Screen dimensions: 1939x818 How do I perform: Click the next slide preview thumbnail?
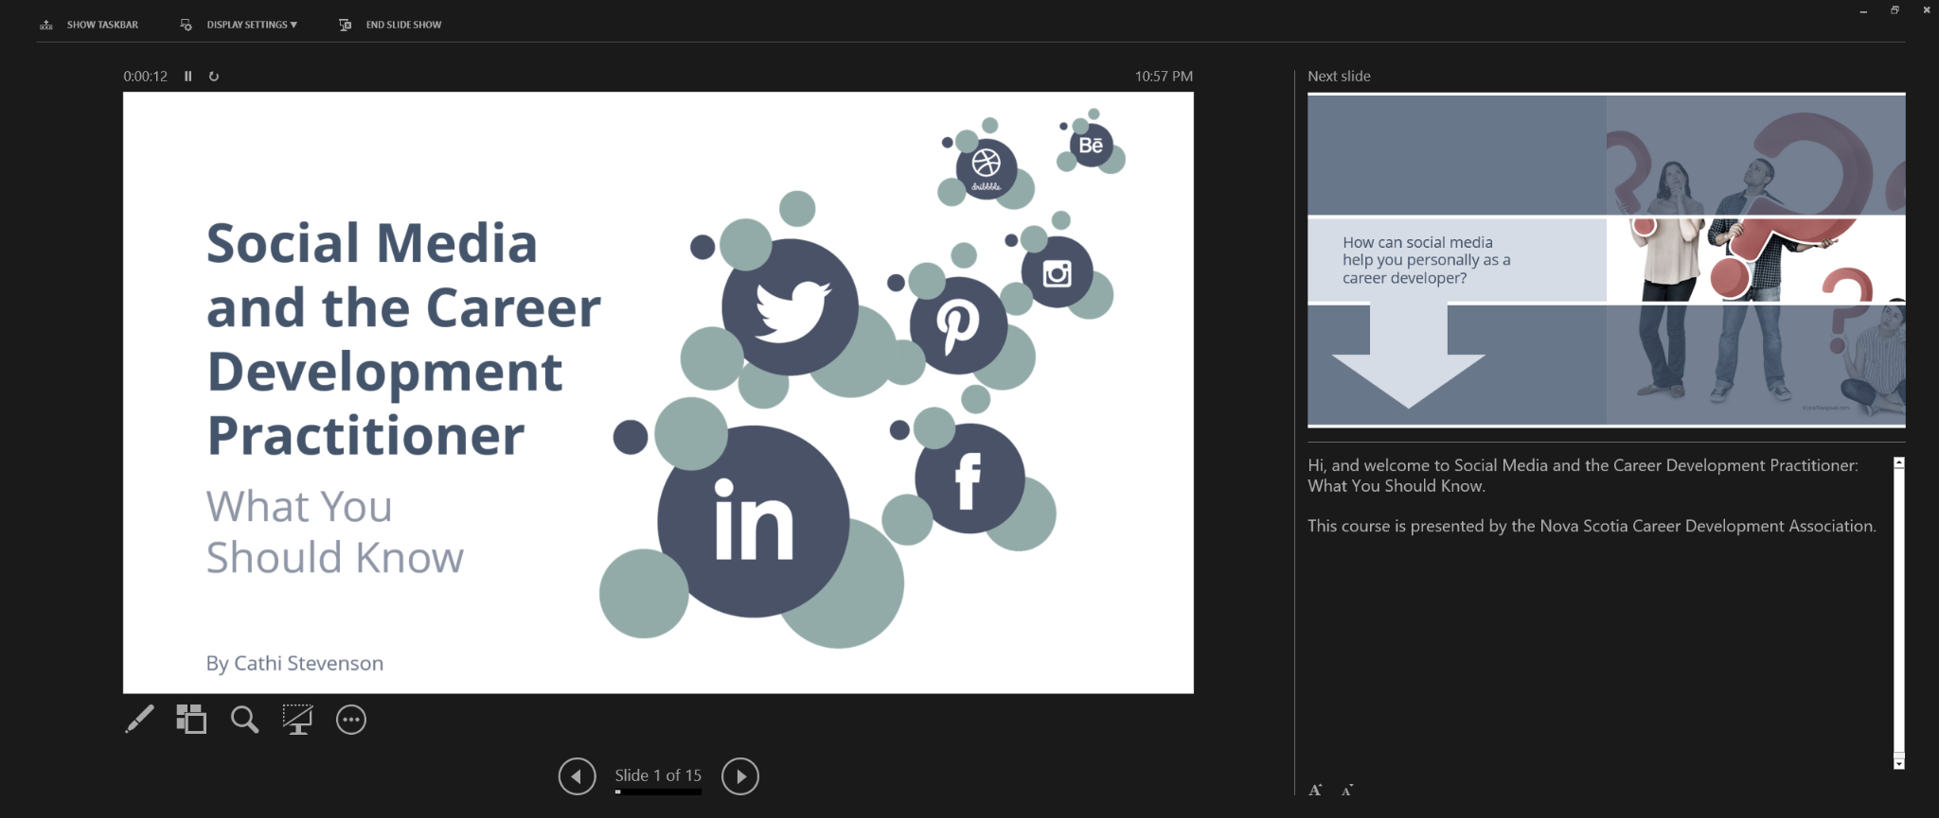[1606, 260]
